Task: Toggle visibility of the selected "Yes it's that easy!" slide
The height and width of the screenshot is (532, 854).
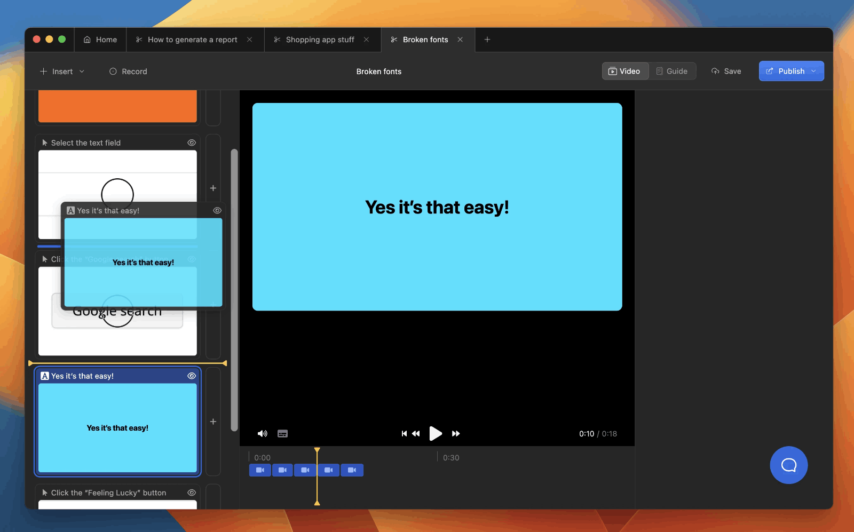Action: 192,376
